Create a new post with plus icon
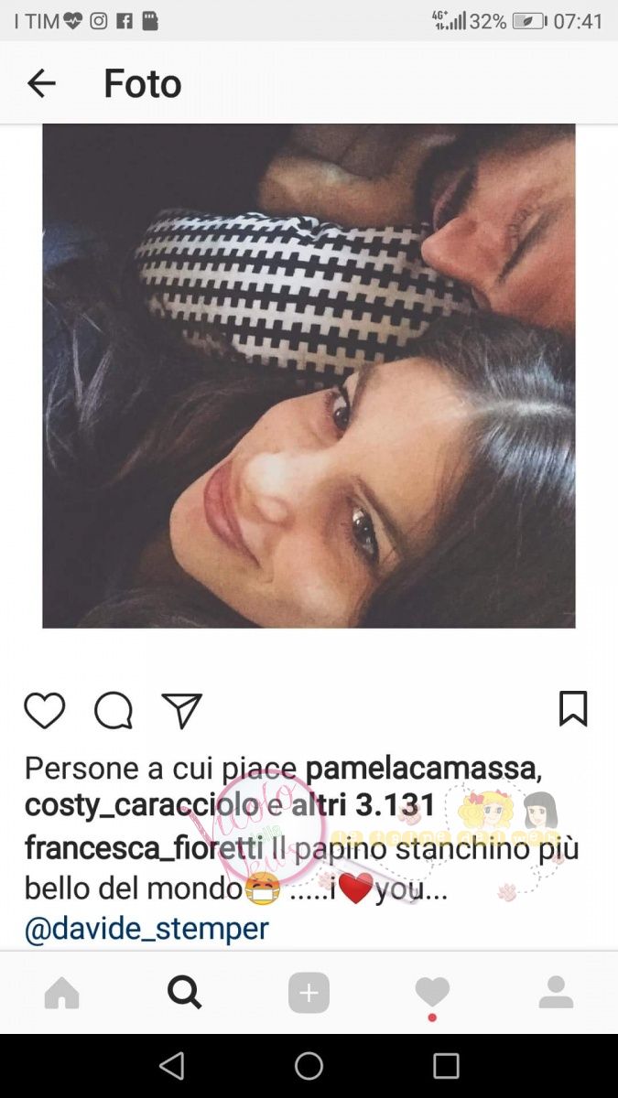 [309, 993]
